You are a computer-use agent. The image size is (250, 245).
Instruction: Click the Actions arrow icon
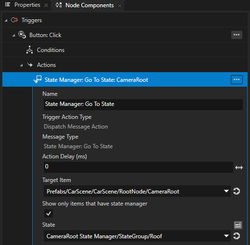pos(30,64)
